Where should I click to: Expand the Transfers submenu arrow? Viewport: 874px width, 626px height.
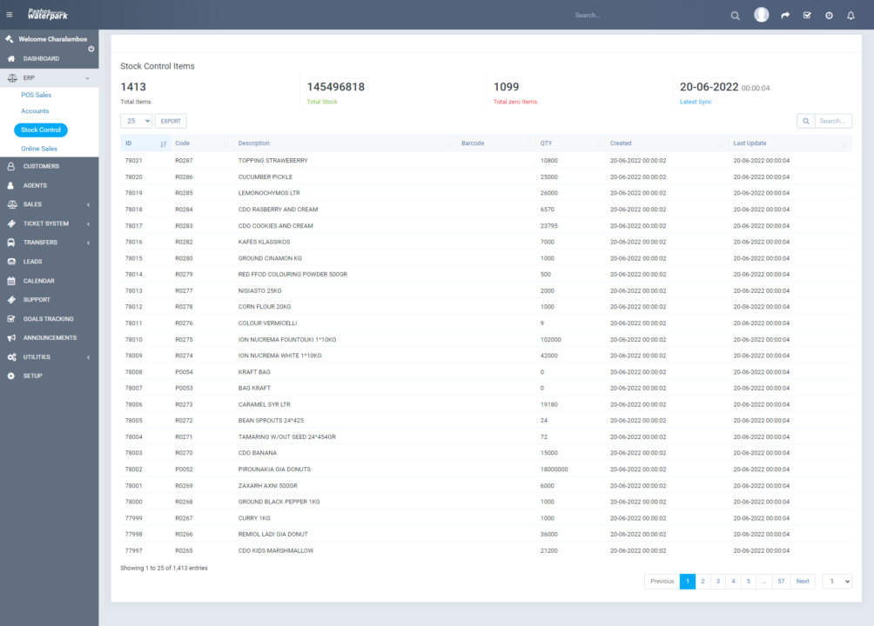tap(88, 243)
